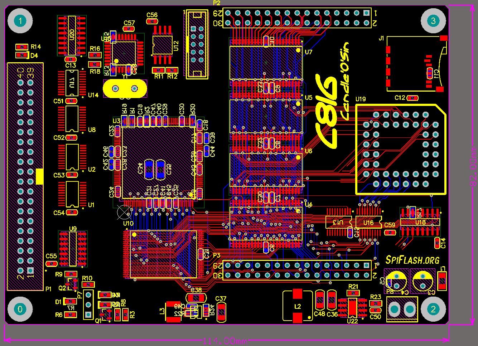478x346 pixels.
Task: Click mounting hole 0 in bottom-left corner
Action: [x=20, y=309]
